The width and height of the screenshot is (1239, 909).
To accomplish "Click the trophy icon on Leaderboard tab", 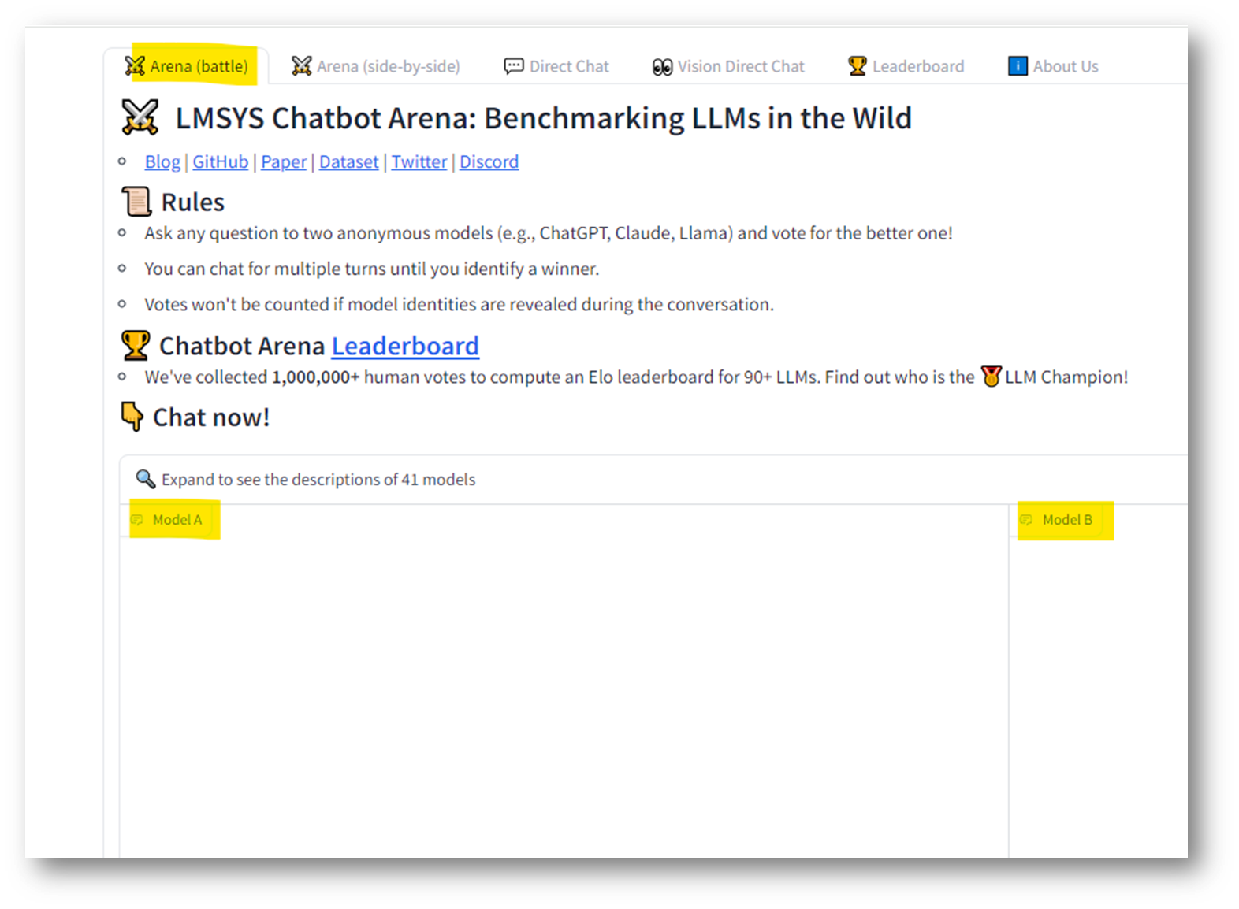I will click(858, 66).
